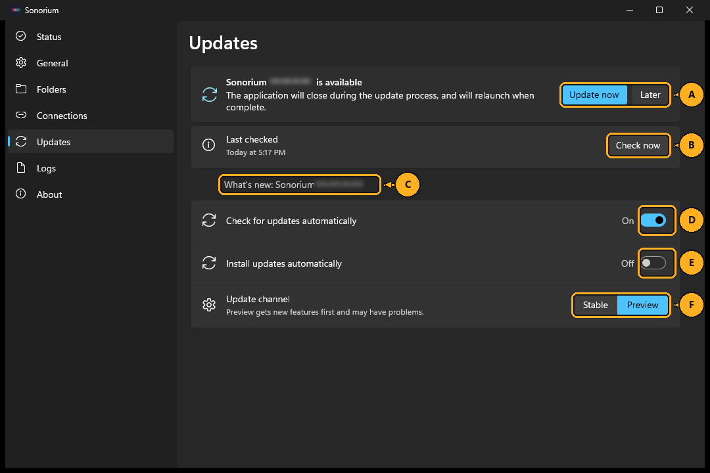
Task: Click the About info icon in sidebar
Action: click(21, 194)
